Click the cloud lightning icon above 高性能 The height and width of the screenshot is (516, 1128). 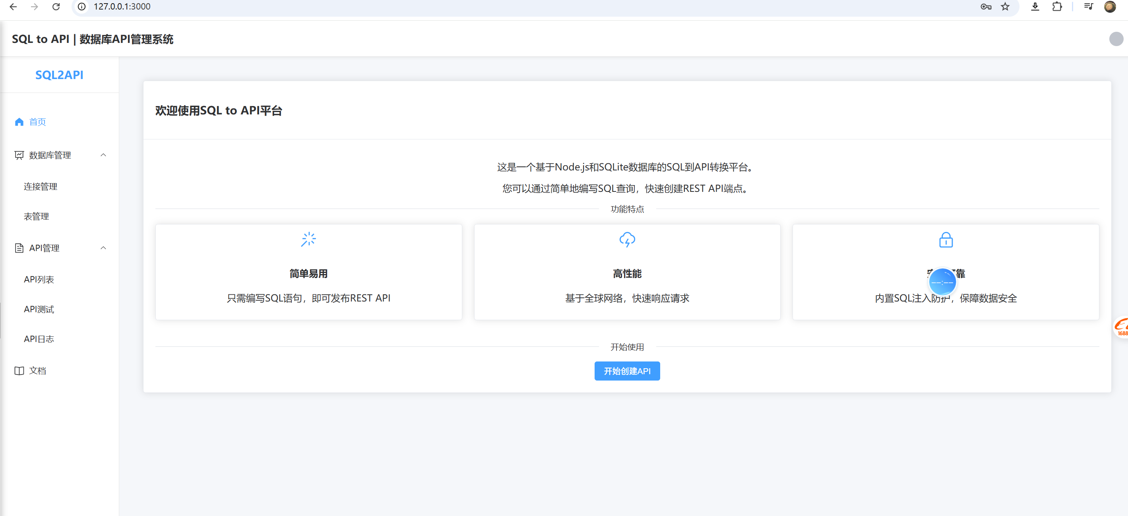coord(627,240)
